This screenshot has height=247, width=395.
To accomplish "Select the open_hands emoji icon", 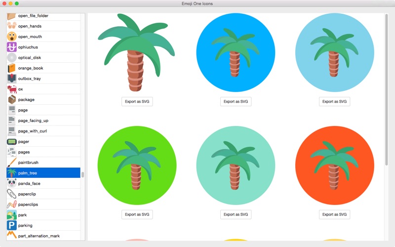I will (x=11, y=26).
